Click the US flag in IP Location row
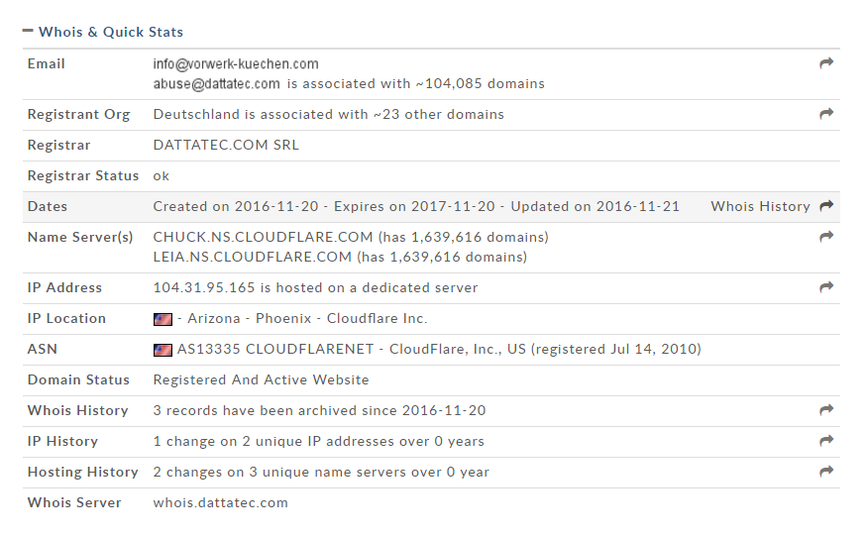866x538 pixels. [x=162, y=319]
